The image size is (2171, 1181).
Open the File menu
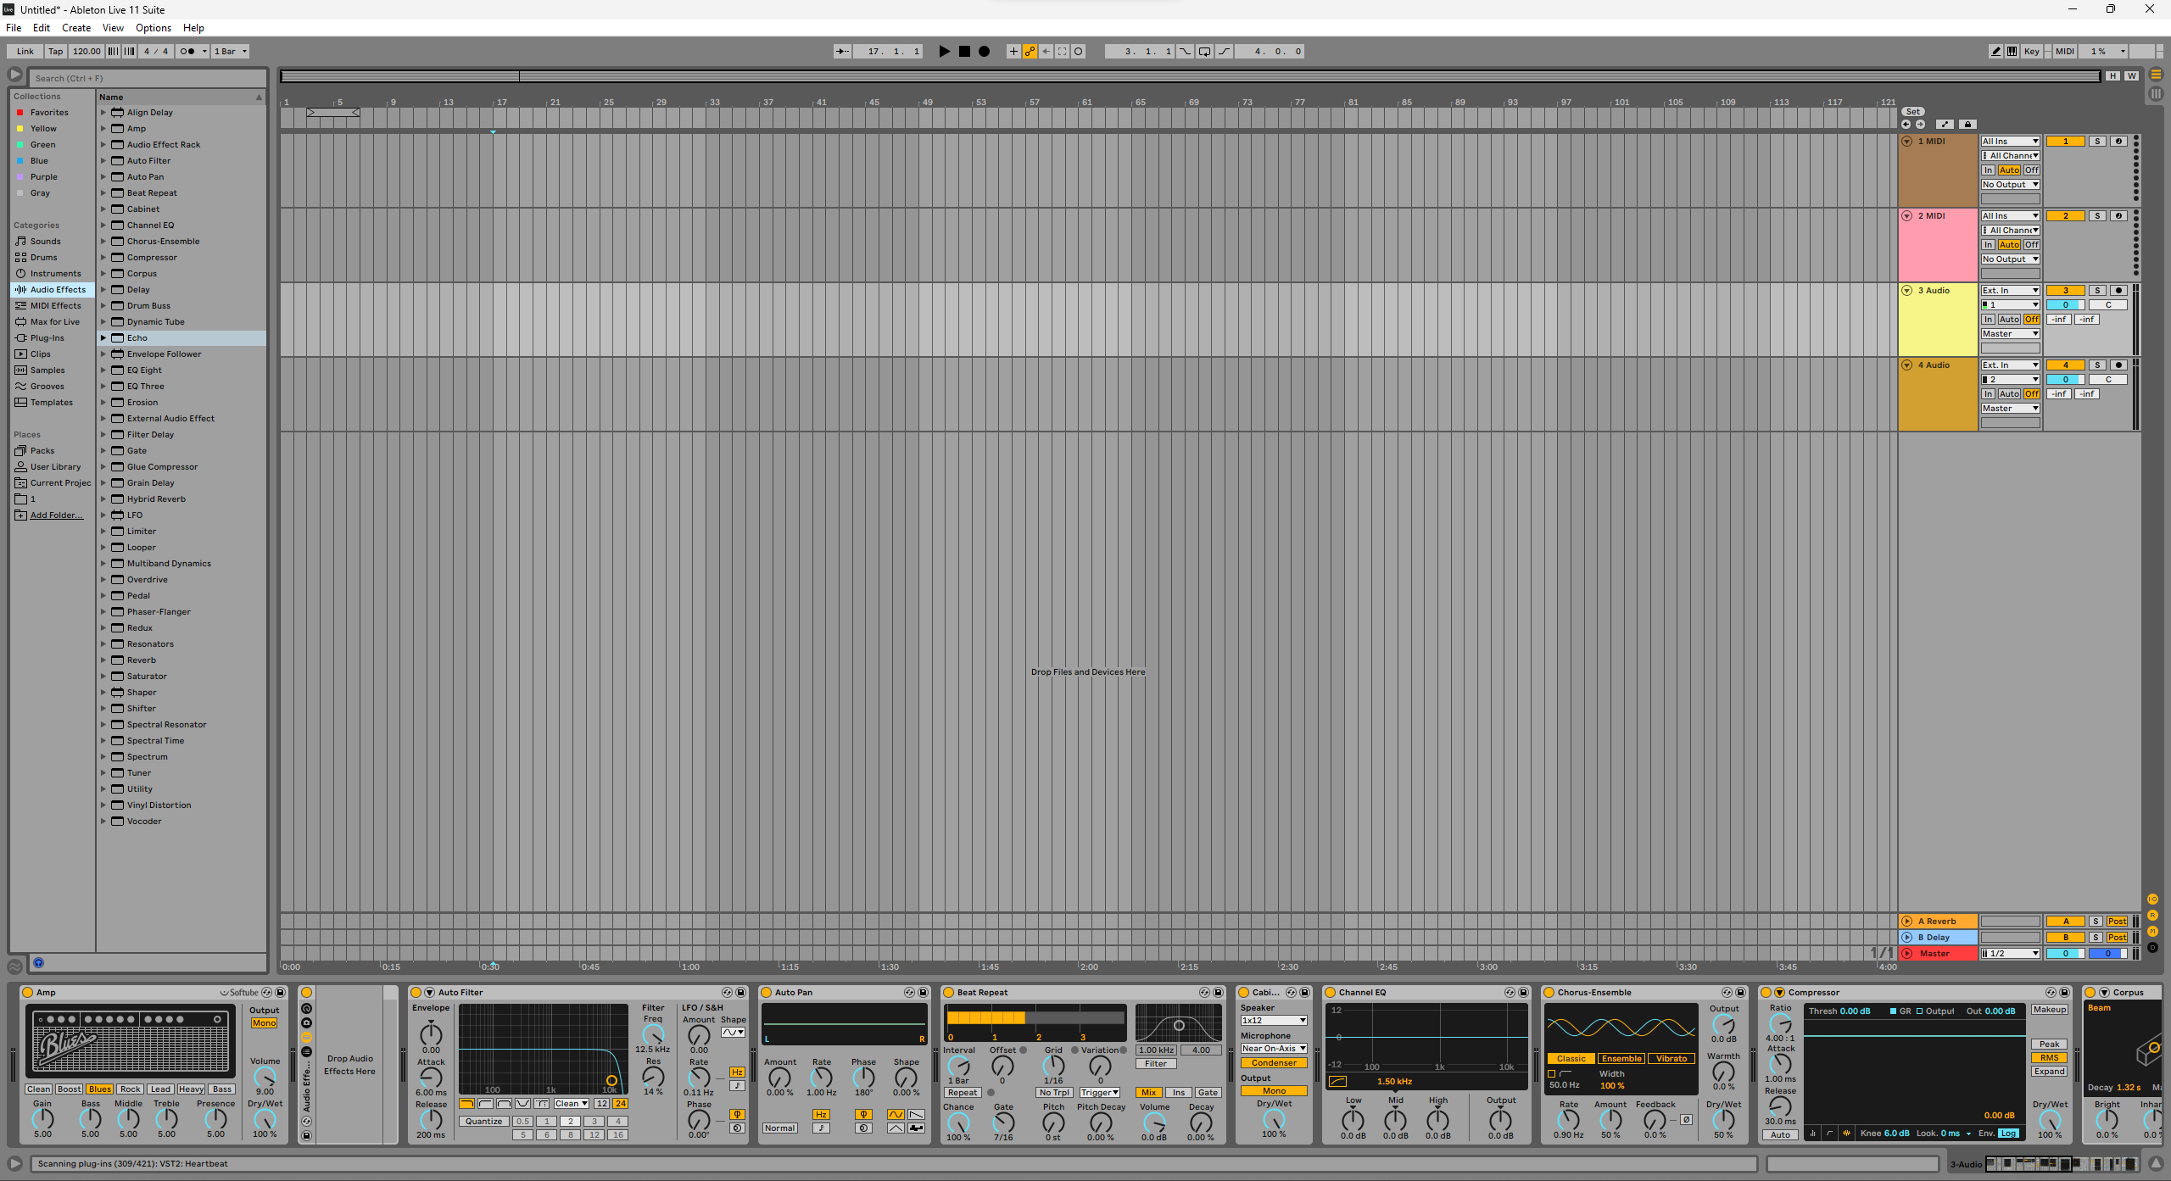[14, 28]
